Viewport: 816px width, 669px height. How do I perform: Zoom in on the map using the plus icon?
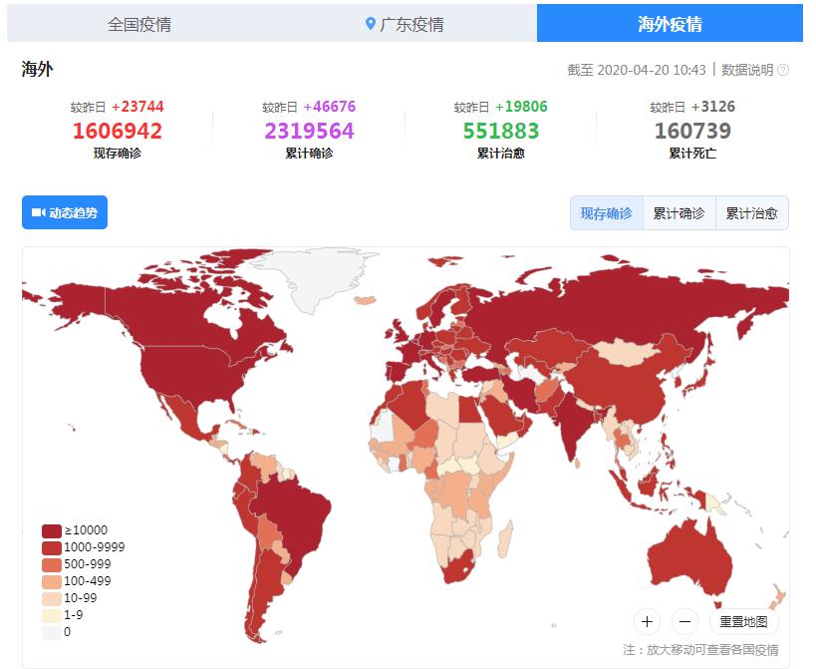pyautogui.click(x=647, y=622)
